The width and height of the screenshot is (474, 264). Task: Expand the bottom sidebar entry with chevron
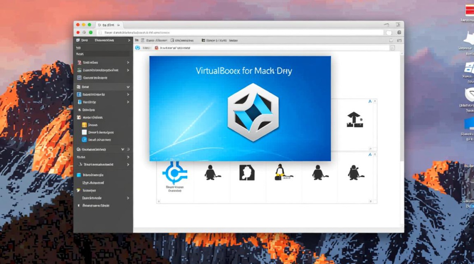[x=128, y=198]
